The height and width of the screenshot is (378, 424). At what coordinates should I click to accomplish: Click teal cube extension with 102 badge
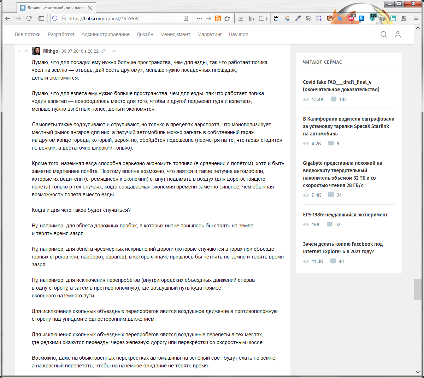[373, 18]
